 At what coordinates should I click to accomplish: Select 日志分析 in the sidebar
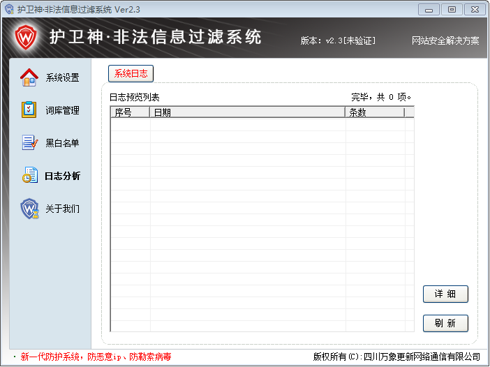[x=62, y=176]
